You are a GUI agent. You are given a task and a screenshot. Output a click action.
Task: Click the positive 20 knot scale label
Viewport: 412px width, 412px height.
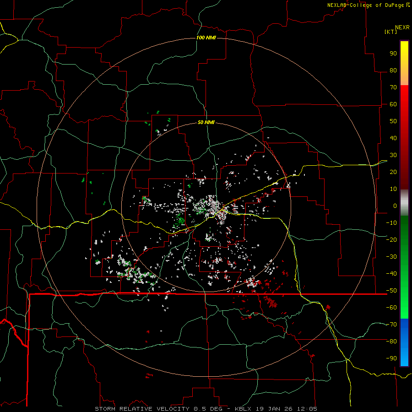coord(393,172)
